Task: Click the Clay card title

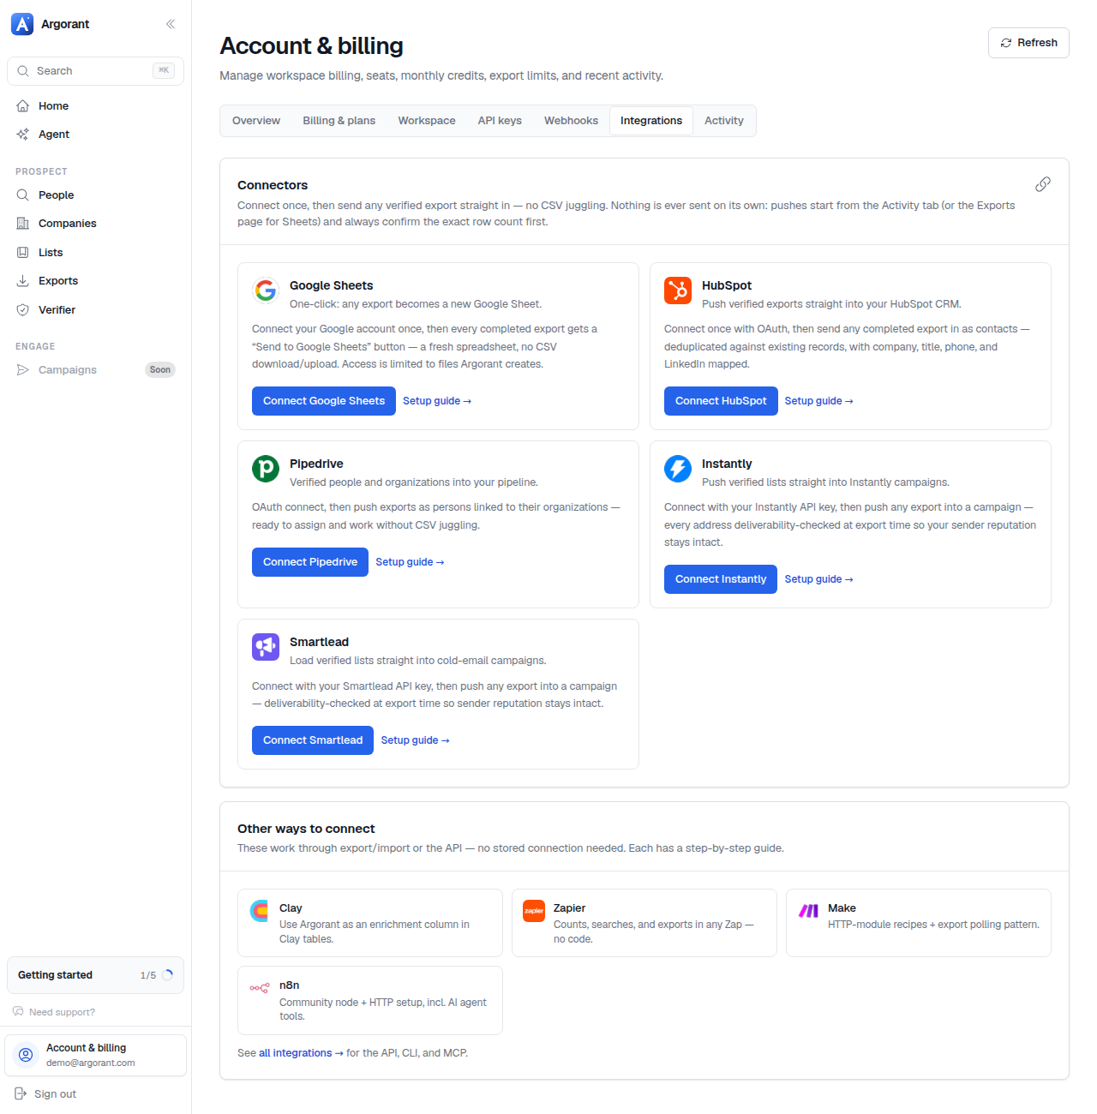Action: coord(291,908)
